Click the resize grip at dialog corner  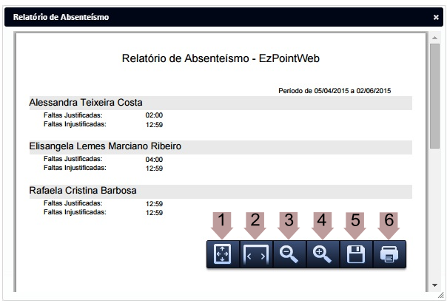pyautogui.click(x=440, y=295)
